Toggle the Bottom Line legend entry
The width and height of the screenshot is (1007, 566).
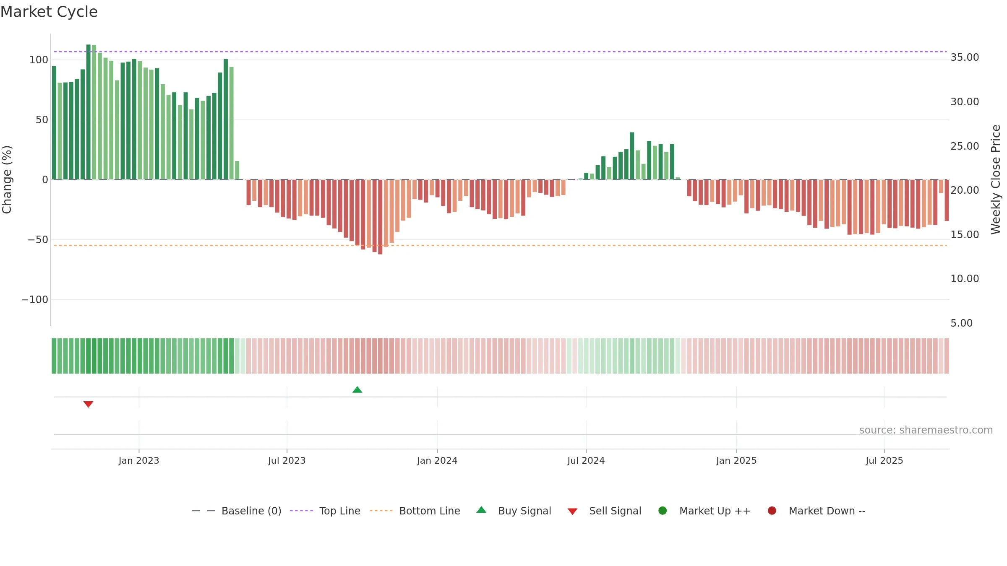point(415,511)
